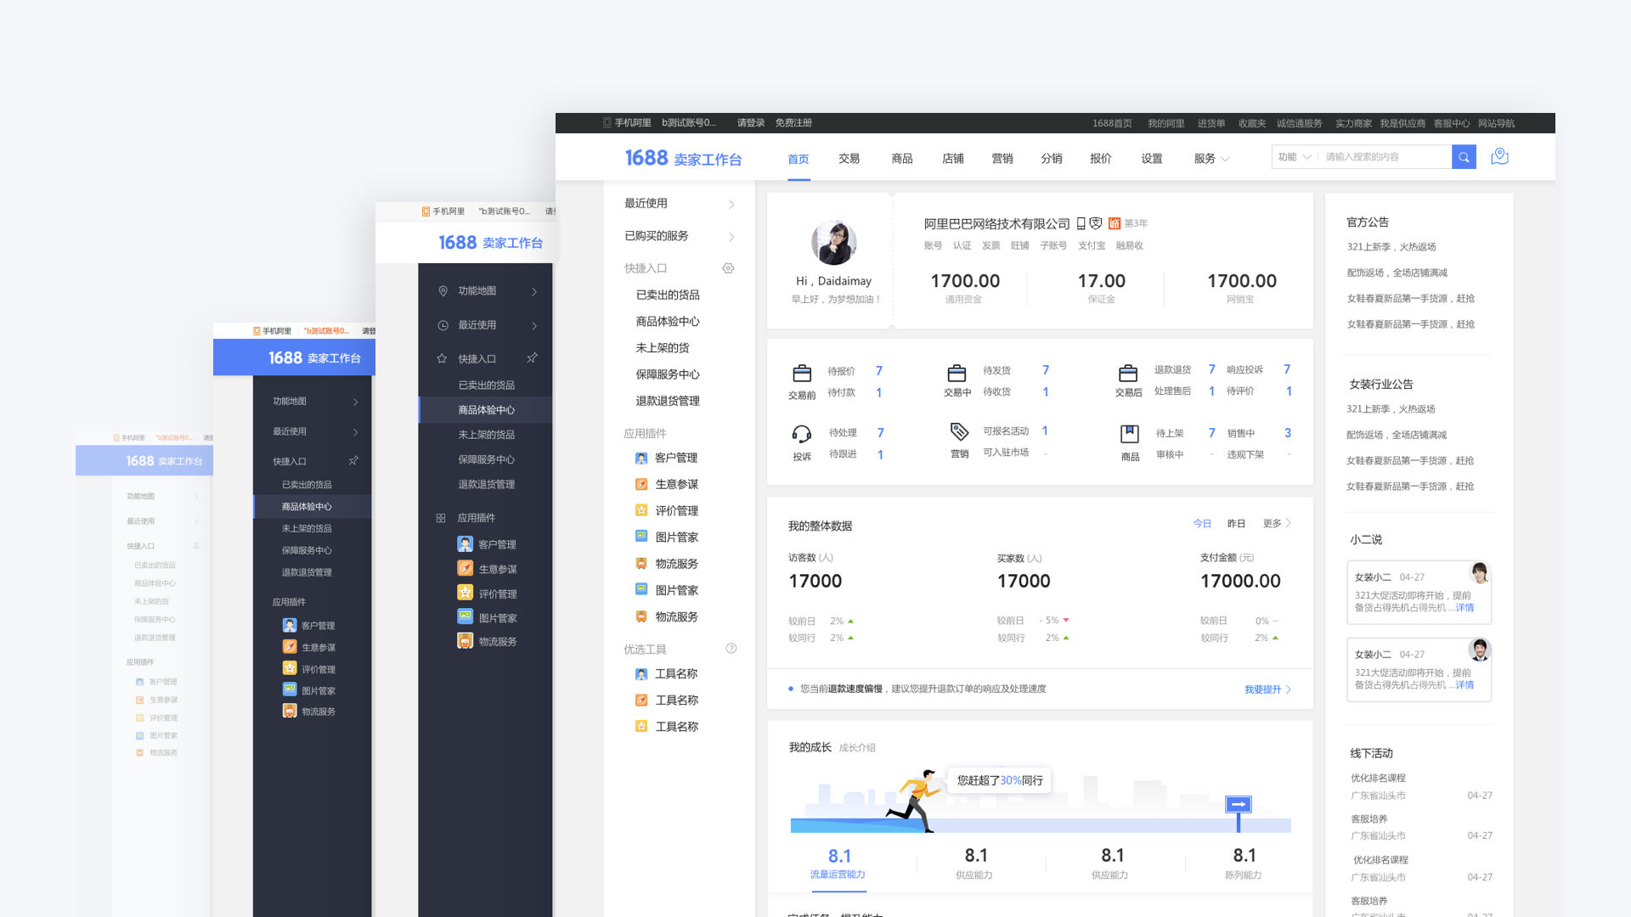
Task: Click the 生意参谋 plugin icon in main sidebar
Action: coord(641,485)
